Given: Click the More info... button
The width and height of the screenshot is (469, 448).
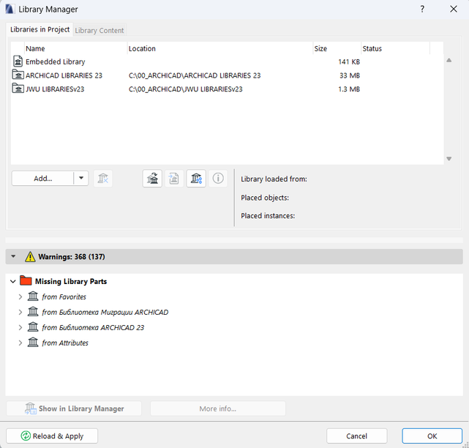Looking at the screenshot, I should (x=218, y=408).
